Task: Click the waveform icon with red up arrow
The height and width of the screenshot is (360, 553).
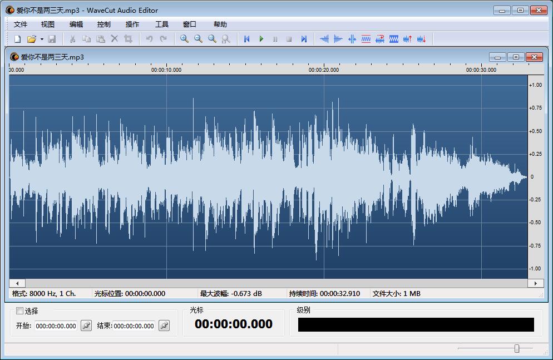Action: 407,39
